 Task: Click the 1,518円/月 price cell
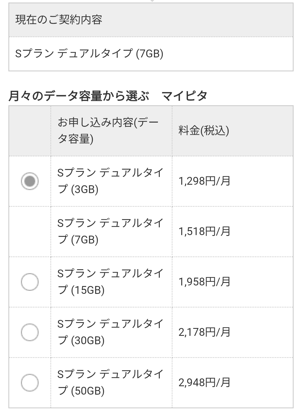tap(204, 231)
